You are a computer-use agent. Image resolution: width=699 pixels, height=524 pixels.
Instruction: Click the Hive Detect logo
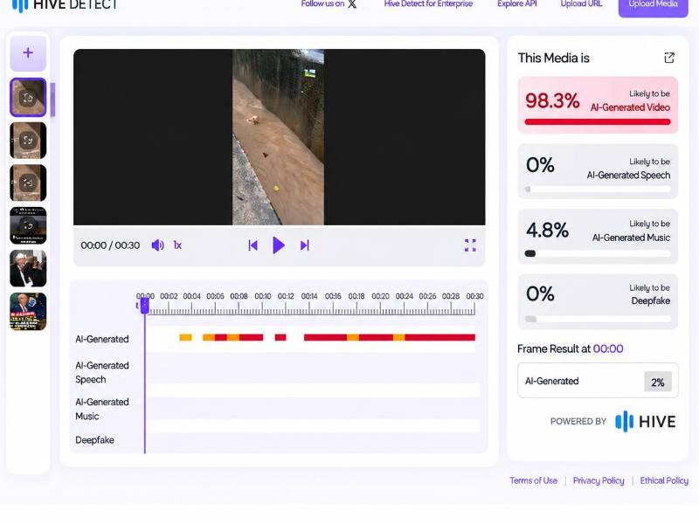tap(65, 5)
